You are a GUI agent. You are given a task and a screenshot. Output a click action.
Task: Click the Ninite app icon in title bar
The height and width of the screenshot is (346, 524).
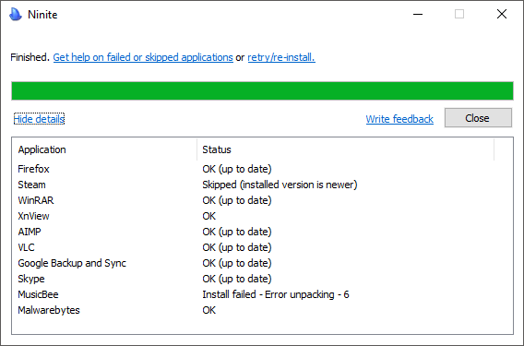pos(16,15)
